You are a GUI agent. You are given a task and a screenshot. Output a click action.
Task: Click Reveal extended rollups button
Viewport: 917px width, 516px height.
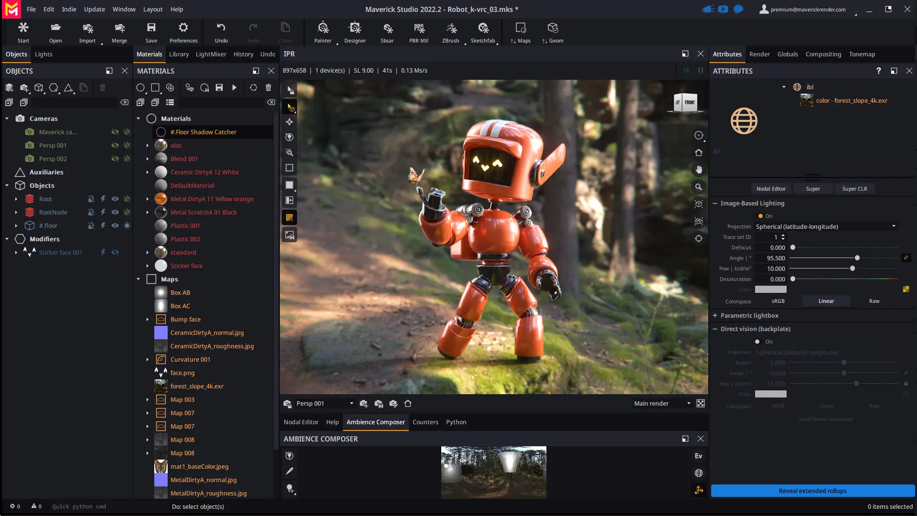[x=812, y=491]
